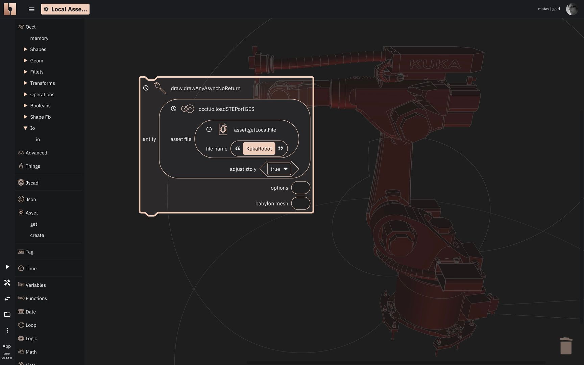
Task: Expand the Shape Fix category
Action: click(25, 117)
